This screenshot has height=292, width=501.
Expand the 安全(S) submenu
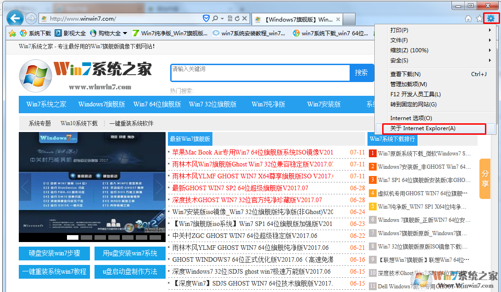pyautogui.click(x=435, y=61)
